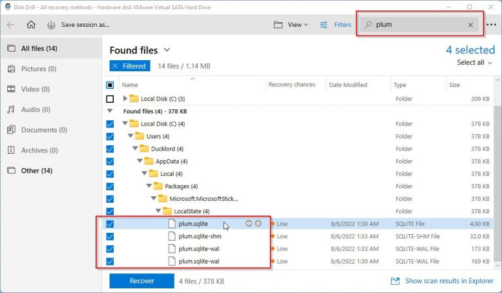Remove filter via X on Filtered tag
502x293 pixels.
[x=115, y=66]
